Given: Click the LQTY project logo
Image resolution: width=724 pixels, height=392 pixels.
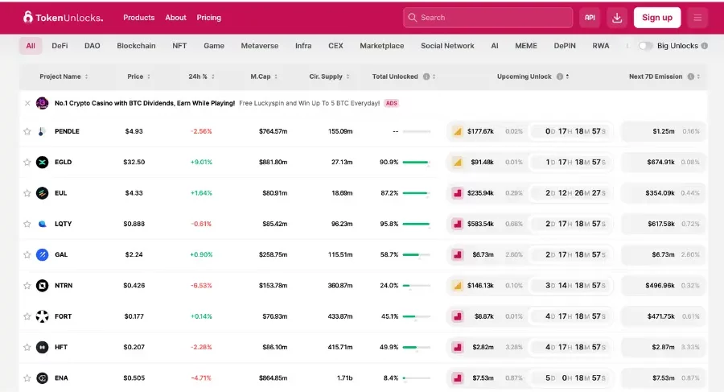Looking at the screenshot, I should 42,224.
